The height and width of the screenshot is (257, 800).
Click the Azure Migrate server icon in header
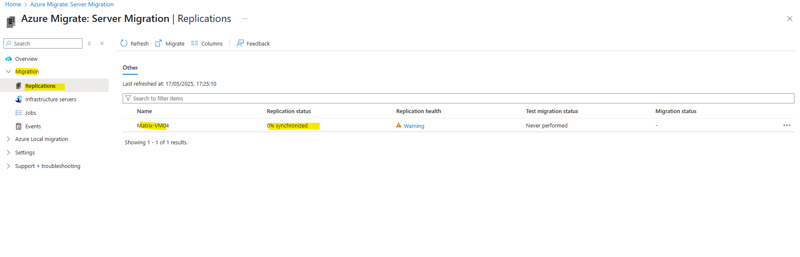(11, 22)
